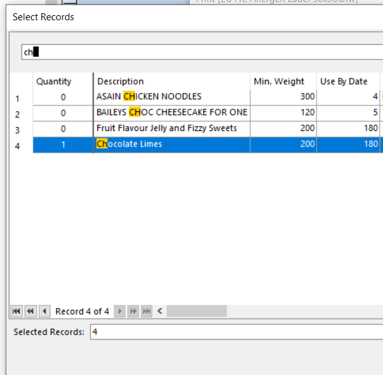Click the horizontal scrollbar left arrow
Image resolution: width=383 pixels, height=375 pixels.
click(160, 311)
